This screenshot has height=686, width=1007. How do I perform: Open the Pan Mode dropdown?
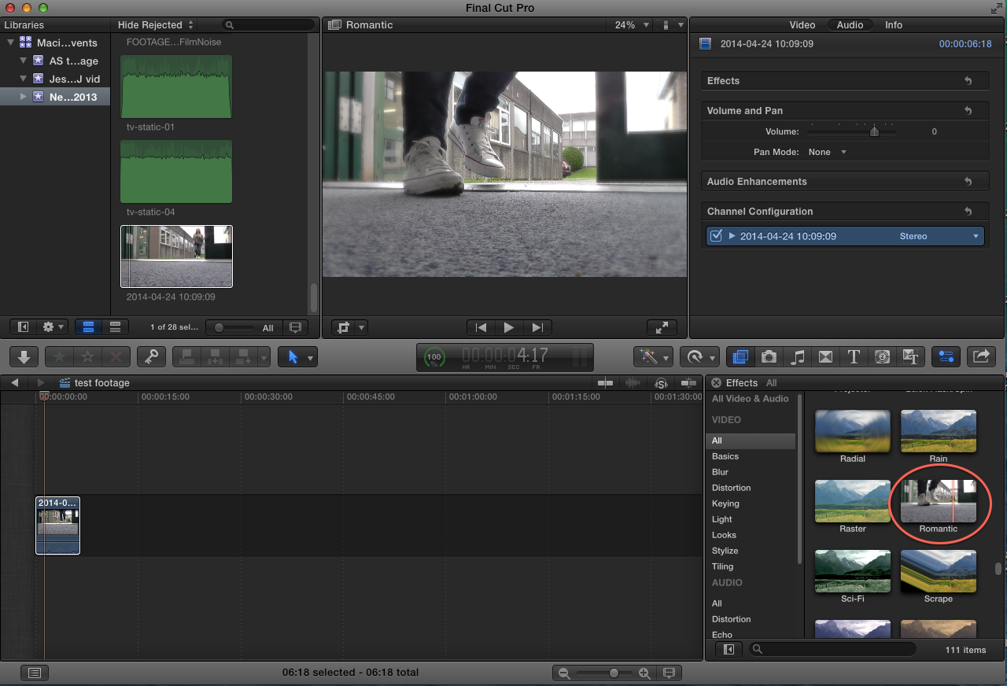tap(828, 152)
